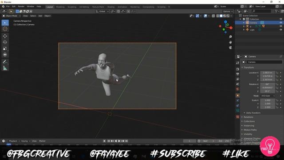Image resolution: width=284 pixels, height=160 pixels.
Task: Select the Rotate tool
Action: point(5,42)
